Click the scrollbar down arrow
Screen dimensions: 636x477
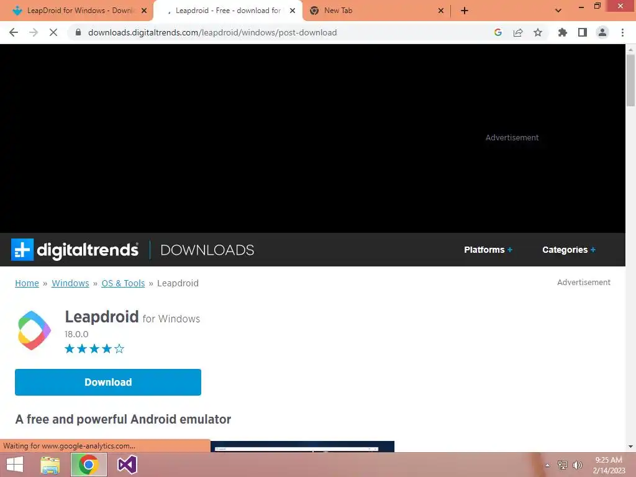click(630, 447)
